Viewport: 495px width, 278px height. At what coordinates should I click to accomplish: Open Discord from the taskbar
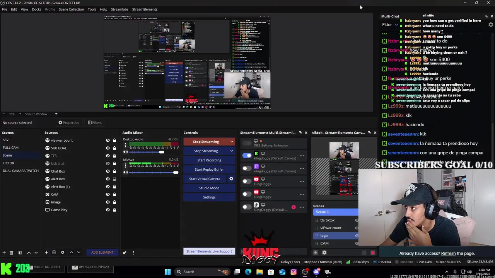[x=316, y=272]
